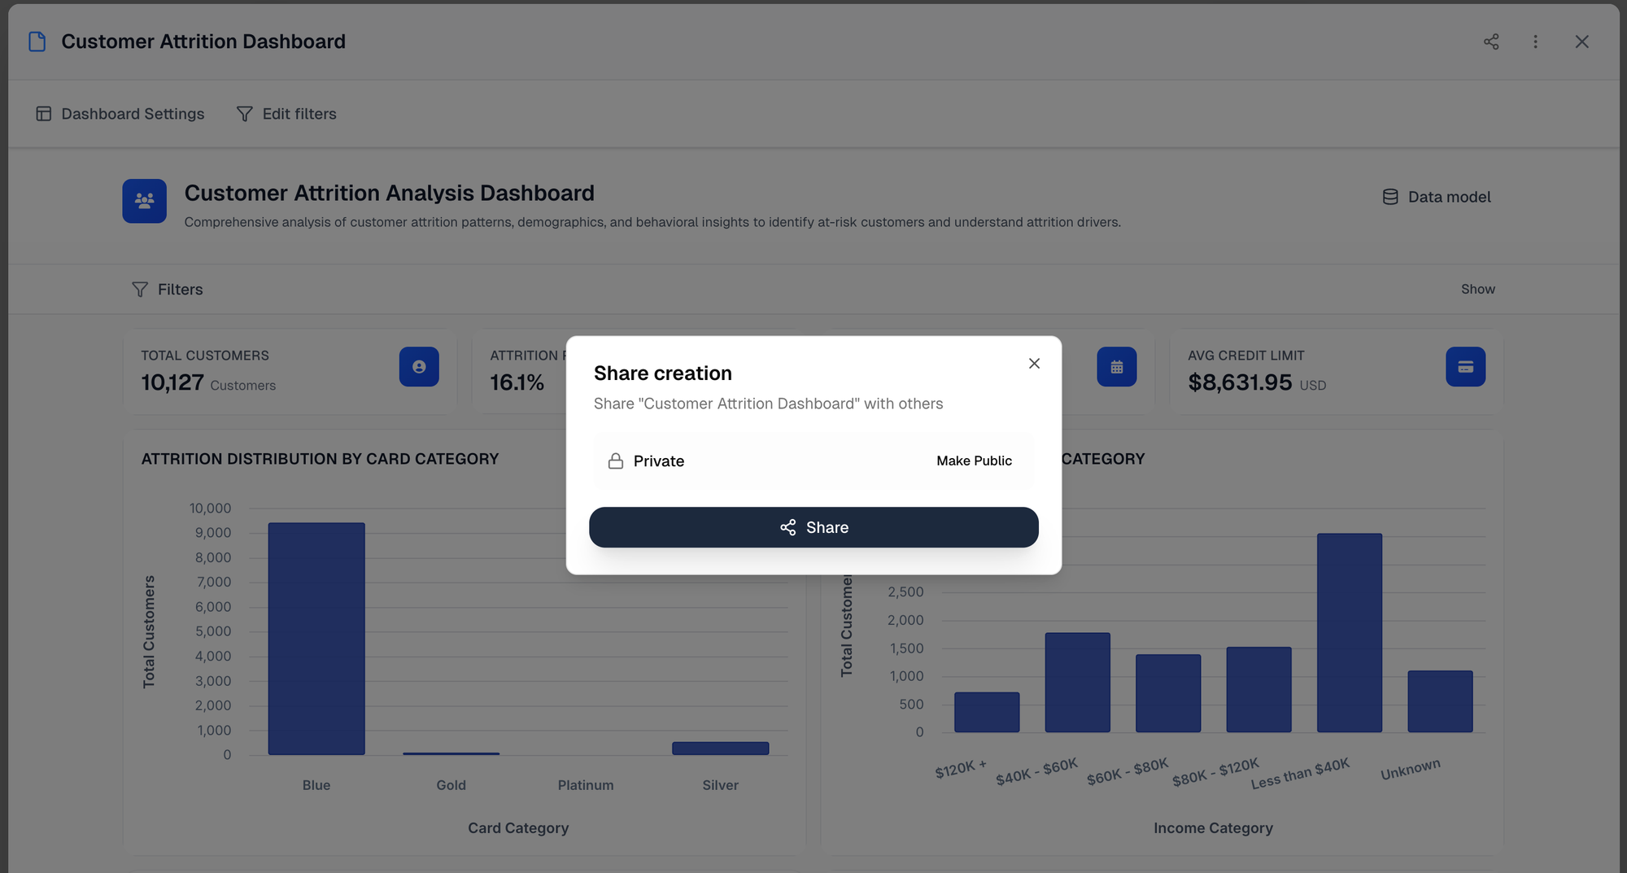Image resolution: width=1627 pixels, height=873 pixels.
Task: Open Edit filters
Action: [x=286, y=114]
